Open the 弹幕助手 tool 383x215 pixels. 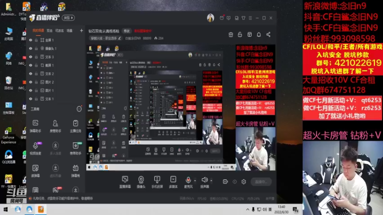click(x=35, y=126)
